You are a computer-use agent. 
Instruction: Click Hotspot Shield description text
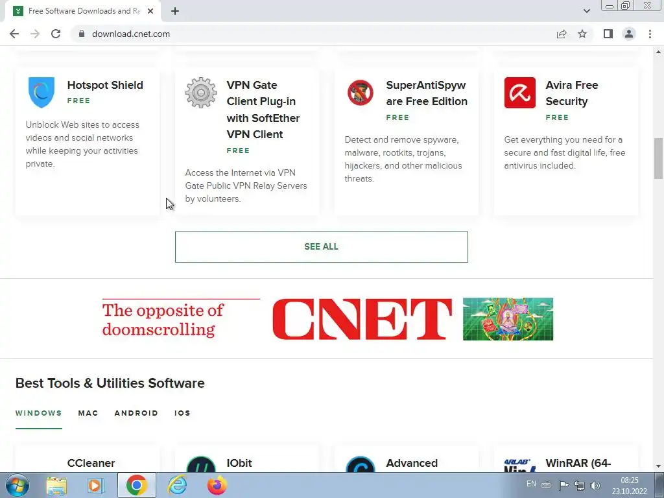click(x=82, y=145)
